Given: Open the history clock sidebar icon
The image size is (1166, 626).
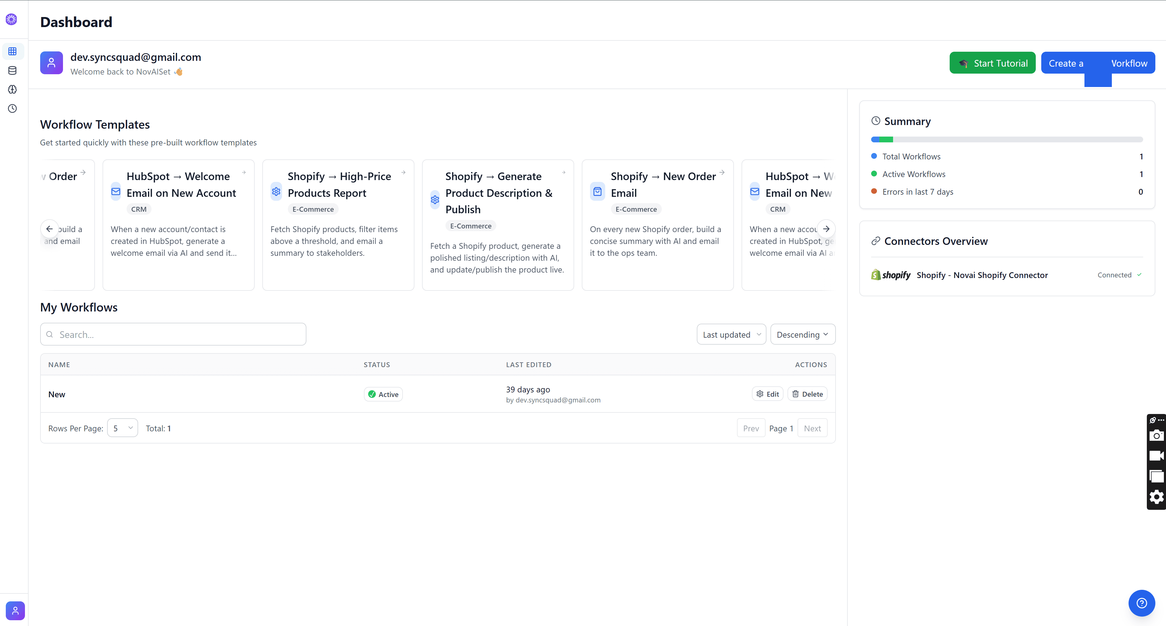Looking at the screenshot, I should click(12, 108).
